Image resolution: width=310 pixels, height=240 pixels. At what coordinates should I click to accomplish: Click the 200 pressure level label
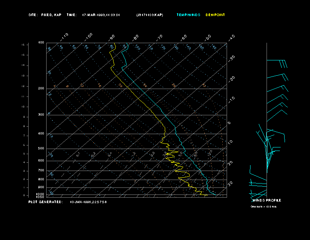tap(41, 89)
